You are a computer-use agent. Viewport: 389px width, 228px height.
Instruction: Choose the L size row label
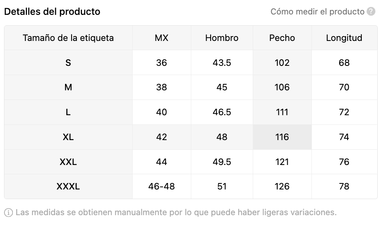(x=68, y=112)
